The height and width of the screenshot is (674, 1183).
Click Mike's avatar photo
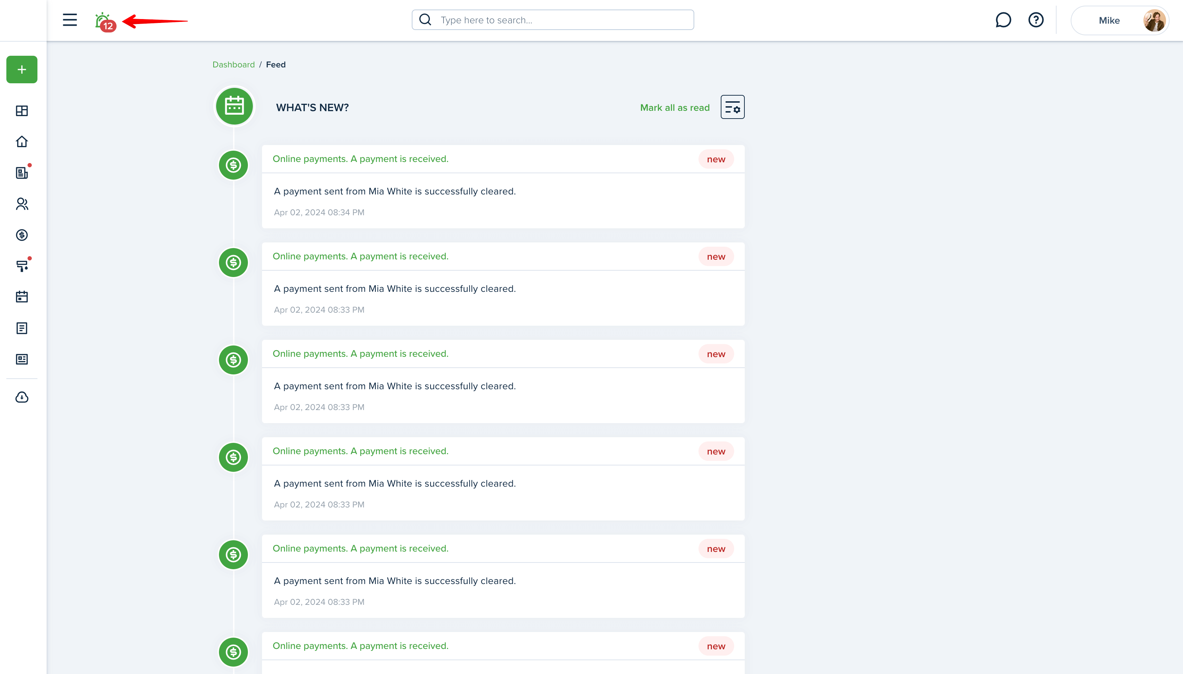click(1154, 20)
